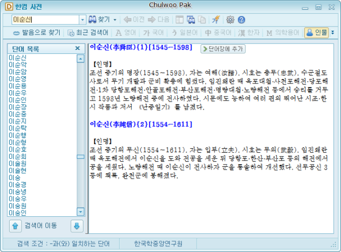Click the 단어장에 추가 button
The image size is (341, 252).
(x=223, y=49)
